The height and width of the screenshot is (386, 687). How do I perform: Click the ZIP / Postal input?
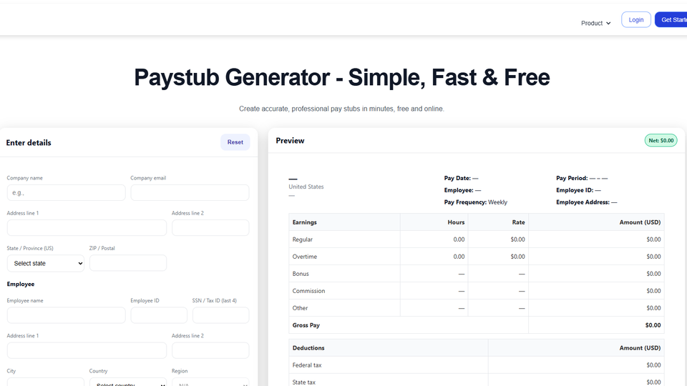128,263
